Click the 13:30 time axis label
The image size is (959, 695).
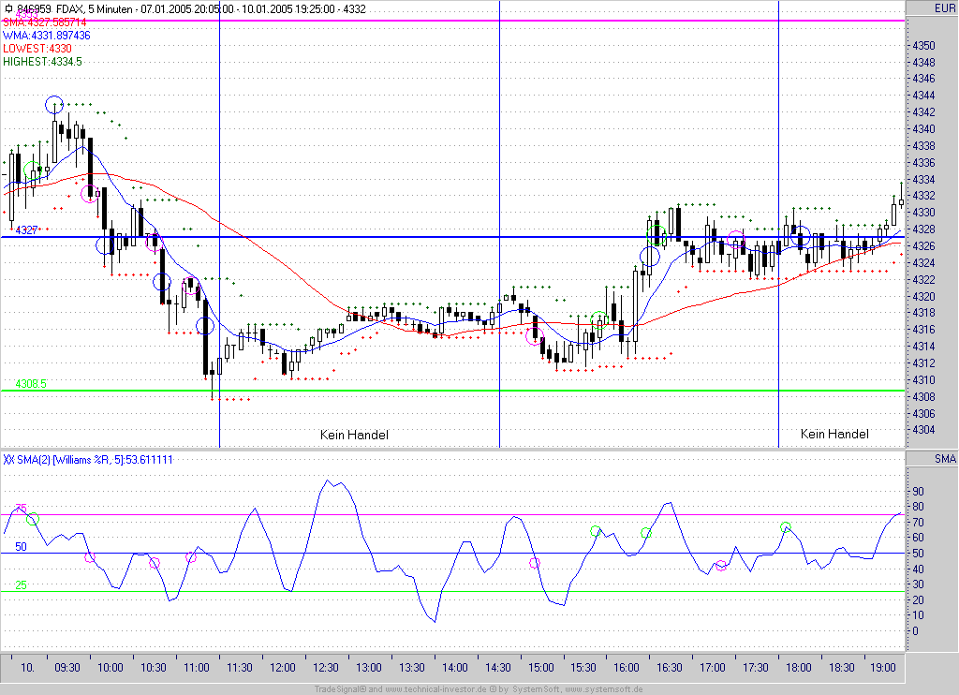click(x=412, y=668)
